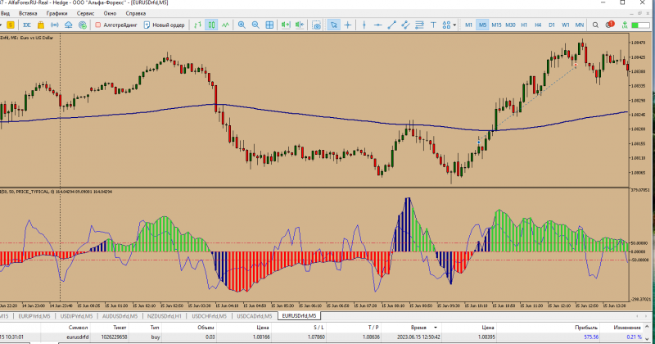Switch to M1 timeframe

[x=468, y=25]
